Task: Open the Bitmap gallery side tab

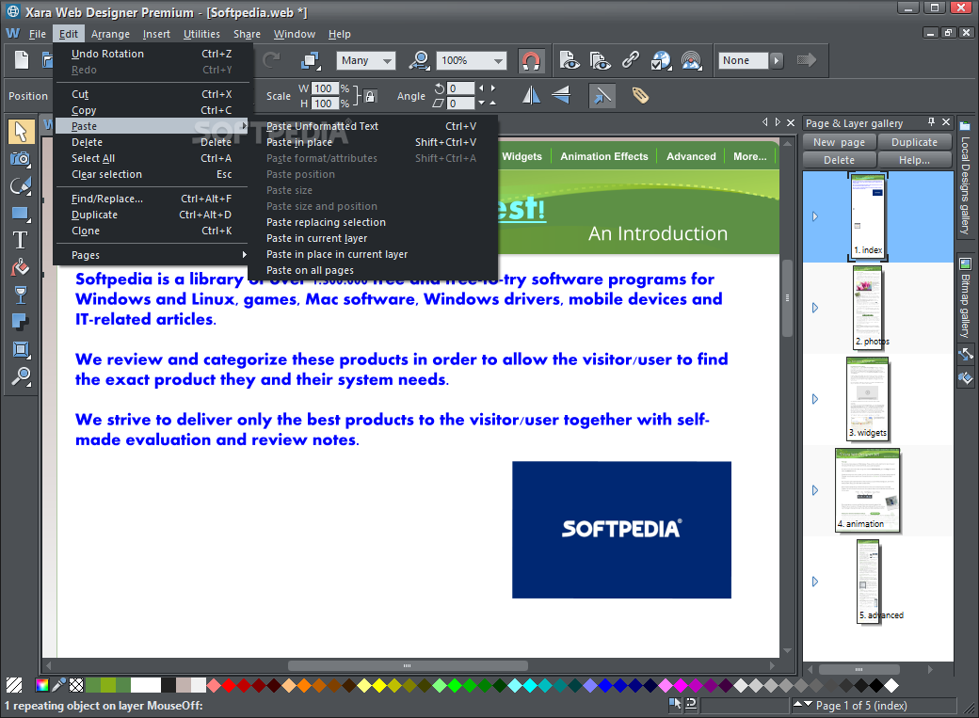Action: coord(965,295)
